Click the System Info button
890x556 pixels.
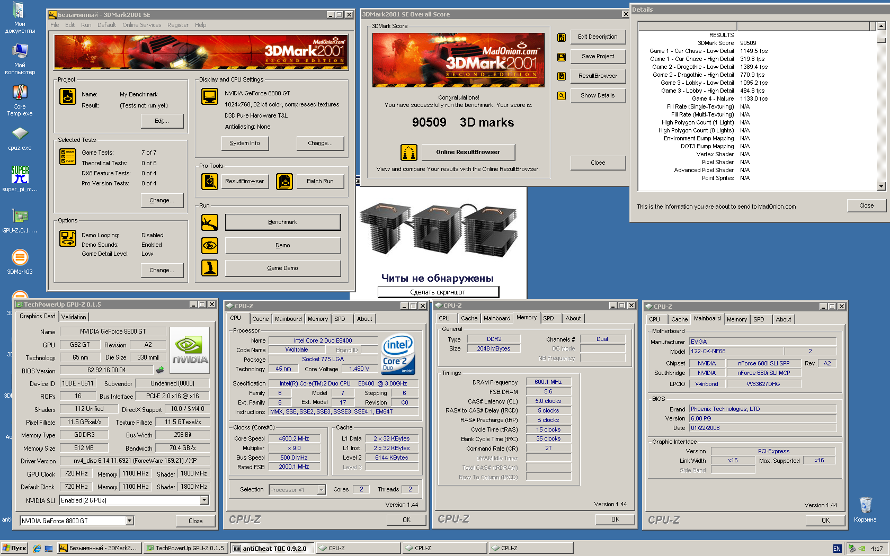click(x=245, y=143)
